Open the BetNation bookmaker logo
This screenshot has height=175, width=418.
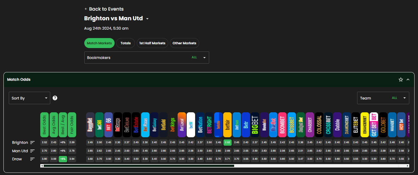click(x=200, y=125)
